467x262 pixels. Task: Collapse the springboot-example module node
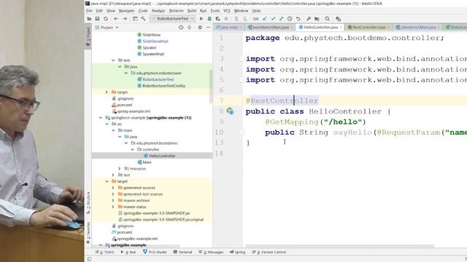(101, 118)
